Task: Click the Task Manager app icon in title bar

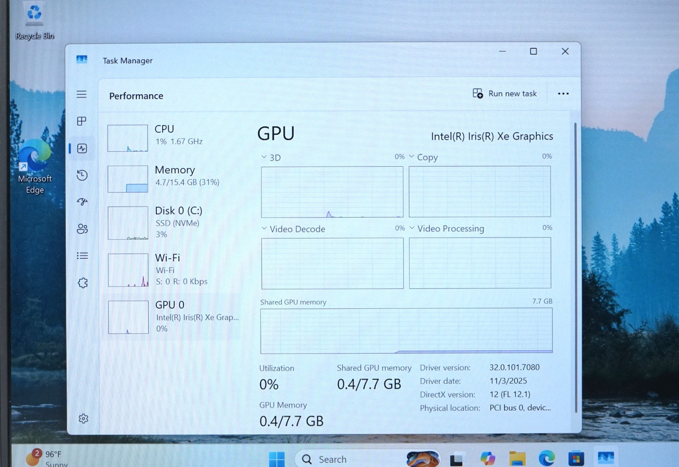Action: click(x=82, y=59)
